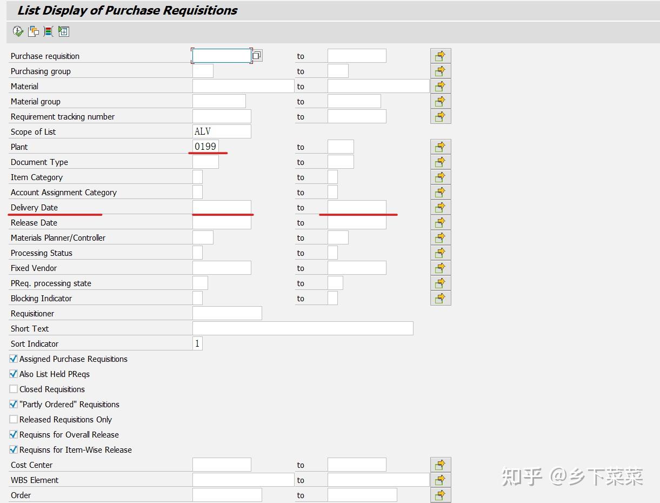
Task: Open multiple selection for Plant
Action: (x=441, y=147)
